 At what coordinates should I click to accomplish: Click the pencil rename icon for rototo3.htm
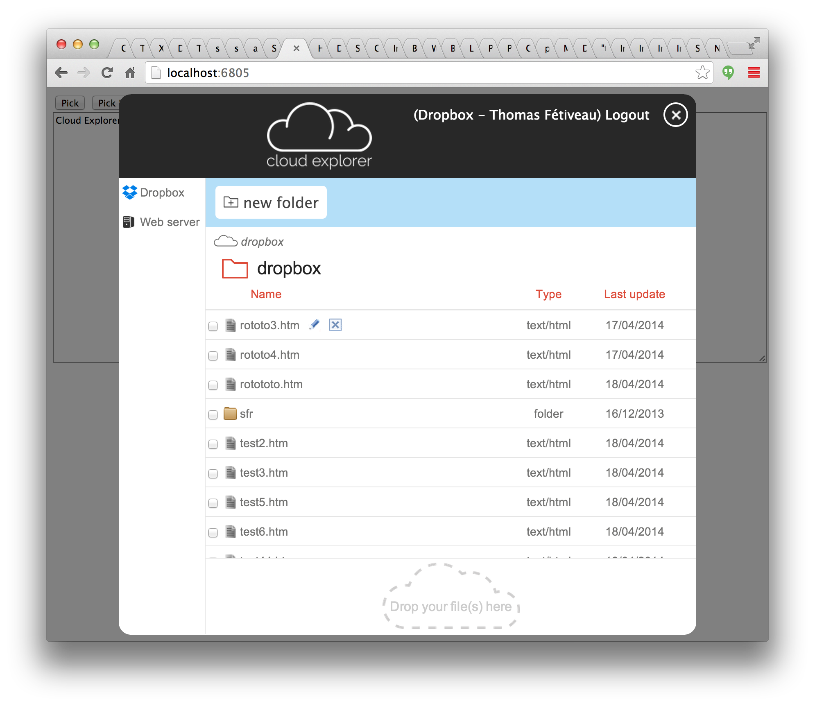tap(314, 325)
